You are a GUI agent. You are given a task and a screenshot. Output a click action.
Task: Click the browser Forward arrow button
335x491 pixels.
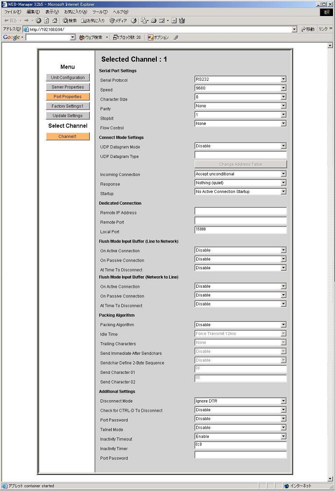click(x=27, y=21)
